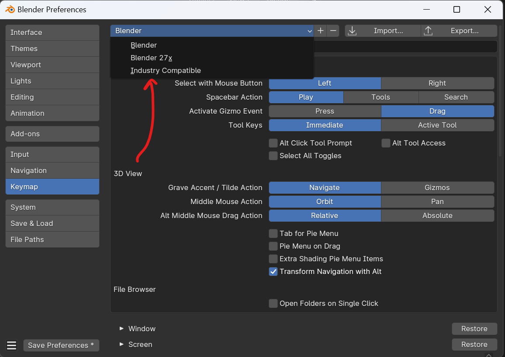This screenshot has width=505, height=357.
Task: Open the Interface preferences tab
Action: (x=52, y=32)
